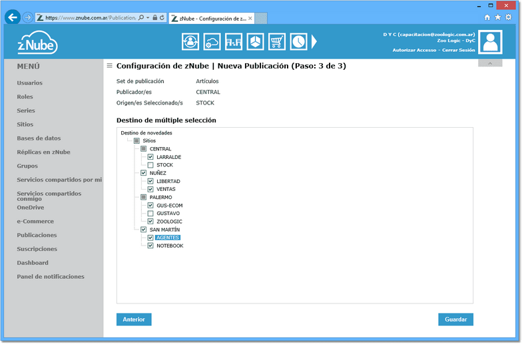This screenshot has height=344, width=522.
Task: Click the browser address URL field
Action: [x=91, y=18]
